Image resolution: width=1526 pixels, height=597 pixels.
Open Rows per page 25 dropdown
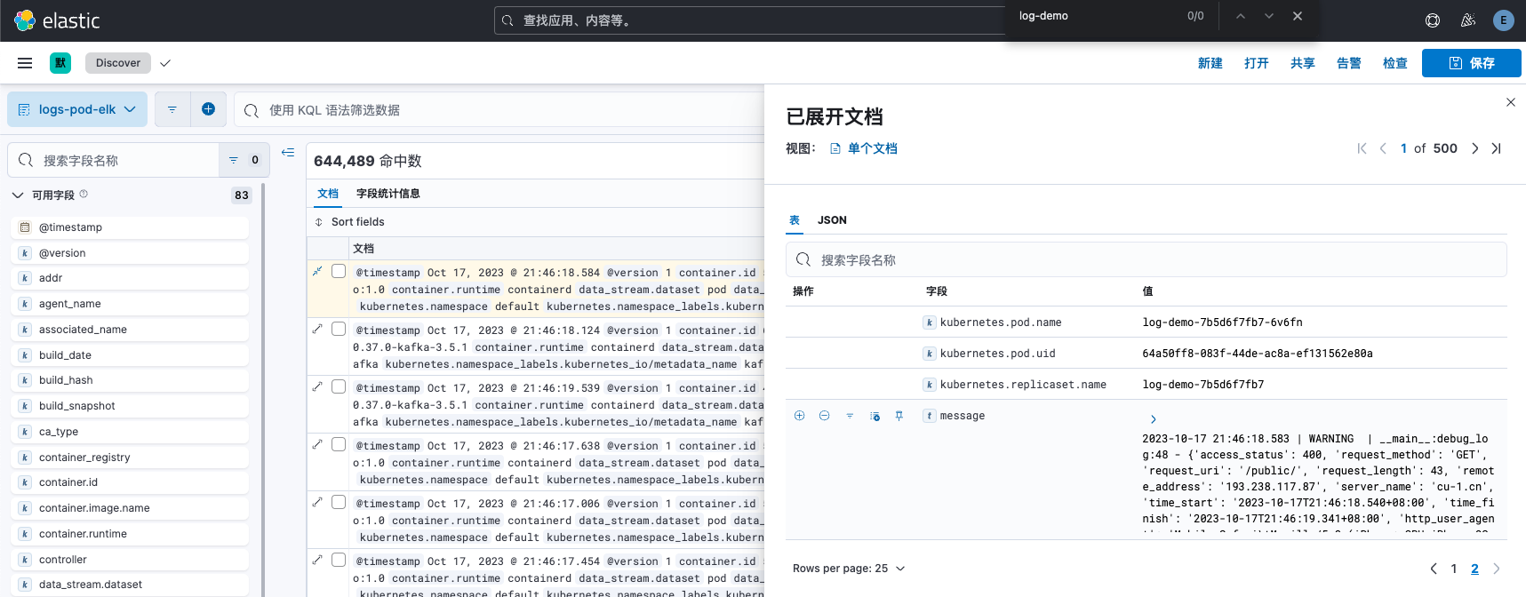[849, 569]
